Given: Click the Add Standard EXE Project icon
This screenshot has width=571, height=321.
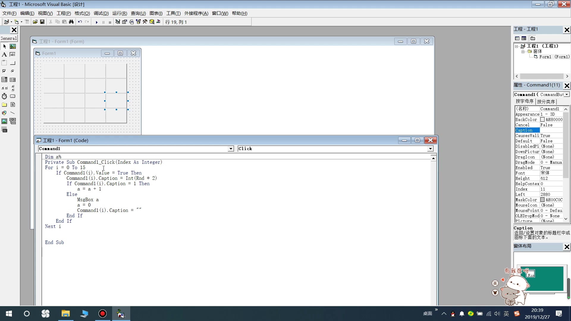Looking at the screenshot, I should pyautogui.click(x=6, y=22).
